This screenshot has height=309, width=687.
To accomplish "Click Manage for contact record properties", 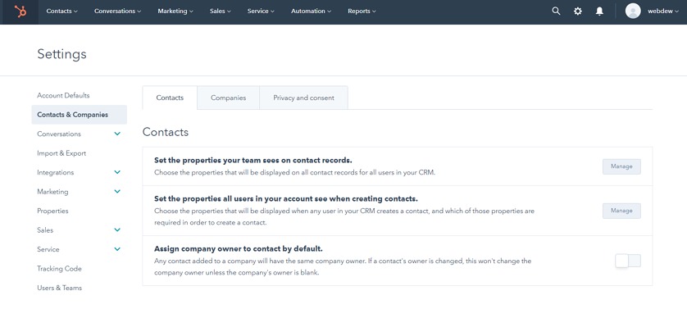I will coord(621,166).
